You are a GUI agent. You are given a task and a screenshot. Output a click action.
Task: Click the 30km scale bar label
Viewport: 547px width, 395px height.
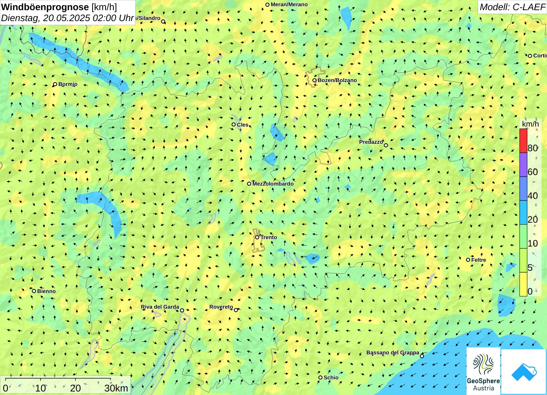tap(116, 388)
